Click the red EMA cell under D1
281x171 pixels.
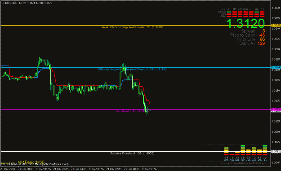pyautogui.click(x=262, y=17)
